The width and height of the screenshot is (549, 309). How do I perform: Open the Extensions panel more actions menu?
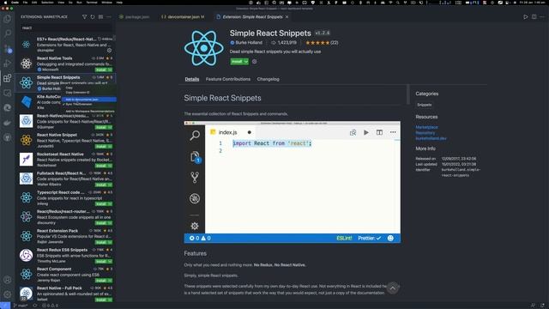click(x=109, y=17)
